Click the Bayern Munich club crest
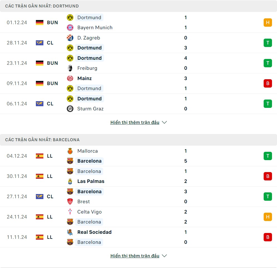Screen dimensions: 277x268 point(70,28)
